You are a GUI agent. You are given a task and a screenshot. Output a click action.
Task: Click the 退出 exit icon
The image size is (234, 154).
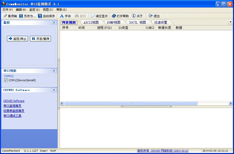pos(151,16)
